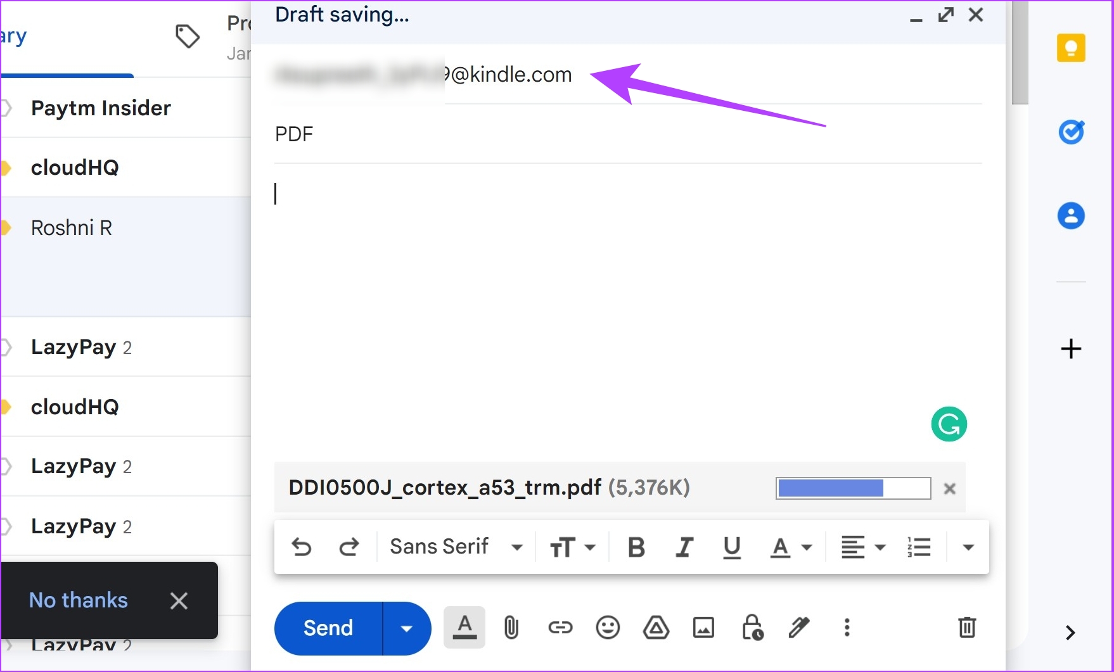
Task: Open the send options dropdown arrow
Action: click(x=407, y=628)
